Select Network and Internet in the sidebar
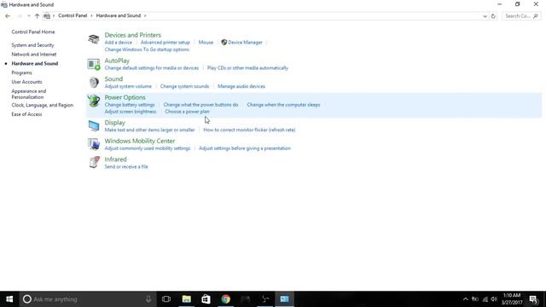546x307 pixels. coord(34,55)
